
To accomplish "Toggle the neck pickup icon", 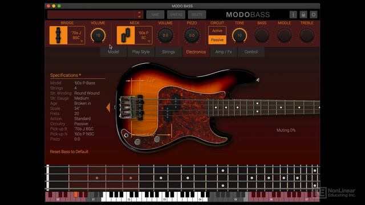I will pyautogui.click(x=125, y=35).
